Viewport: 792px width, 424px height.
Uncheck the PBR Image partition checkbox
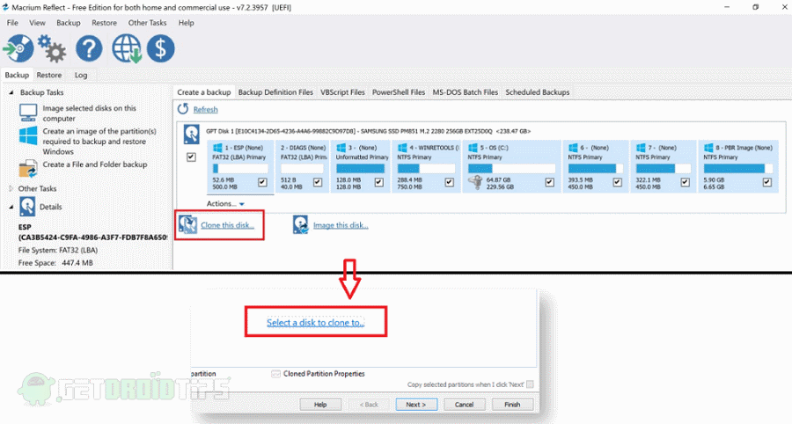(767, 182)
